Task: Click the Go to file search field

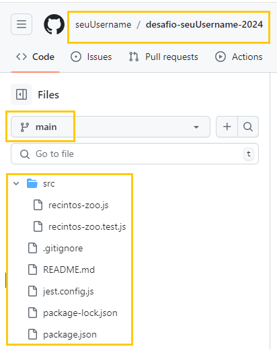Action: (134, 154)
